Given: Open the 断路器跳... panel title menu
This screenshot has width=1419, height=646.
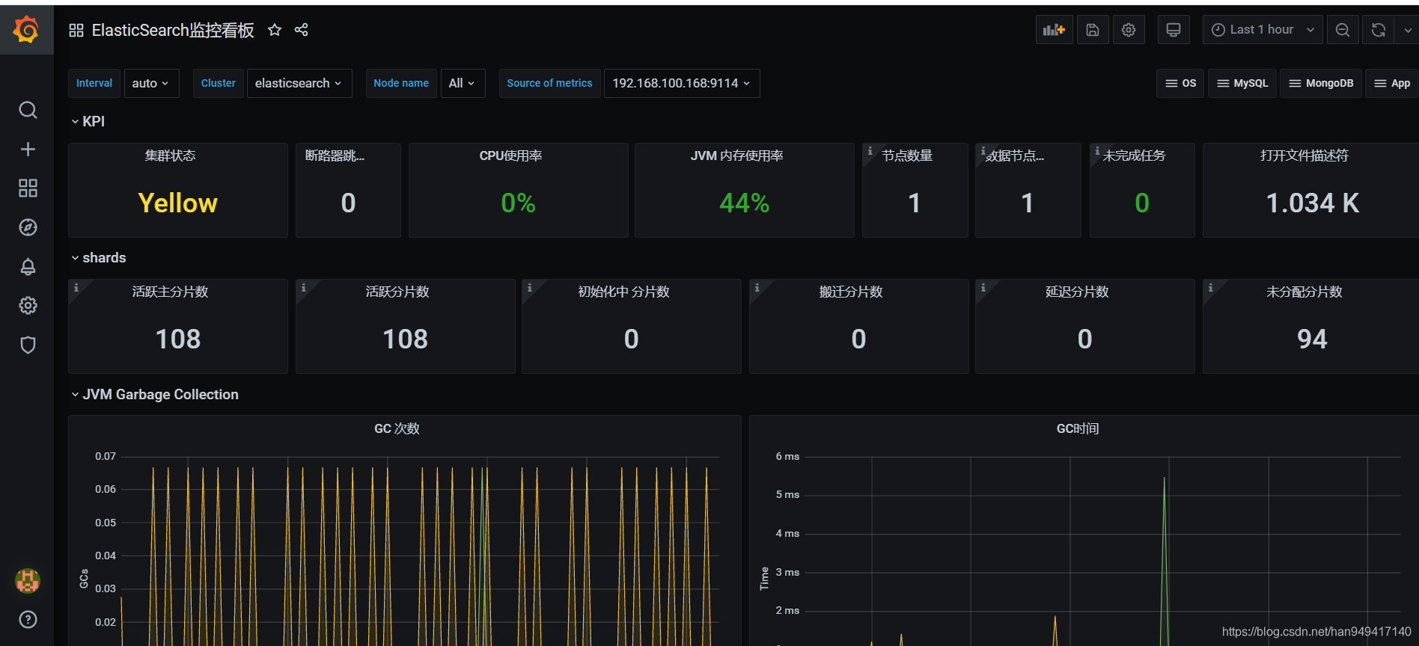Looking at the screenshot, I should tap(335, 156).
